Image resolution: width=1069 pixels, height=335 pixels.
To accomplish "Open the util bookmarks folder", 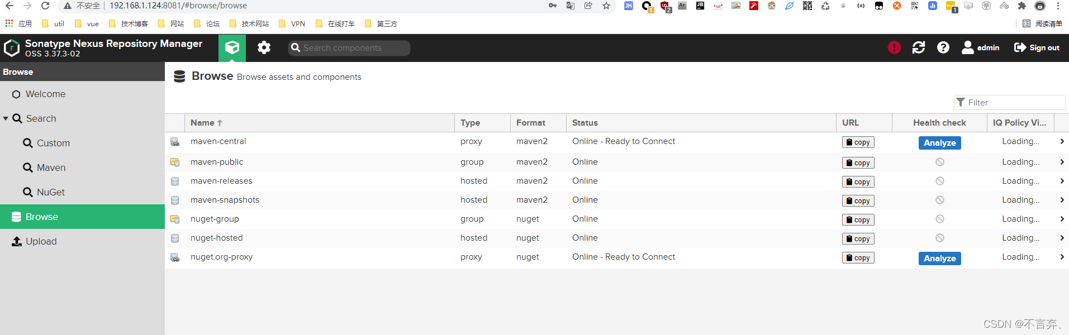I will point(54,23).
